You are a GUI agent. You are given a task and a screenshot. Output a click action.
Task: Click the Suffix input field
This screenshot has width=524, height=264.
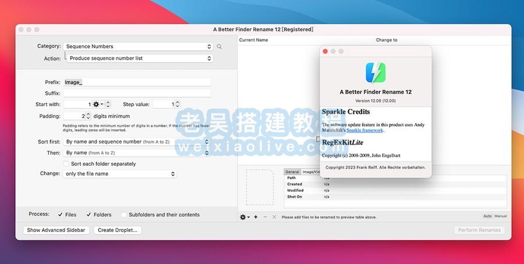pyautogui.click(x=137, y=93)
